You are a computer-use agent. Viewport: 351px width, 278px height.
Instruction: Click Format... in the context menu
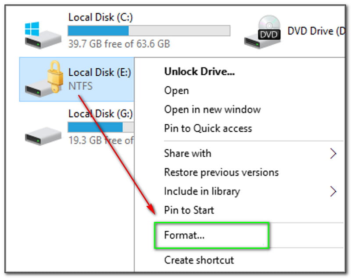coord(184,235)
